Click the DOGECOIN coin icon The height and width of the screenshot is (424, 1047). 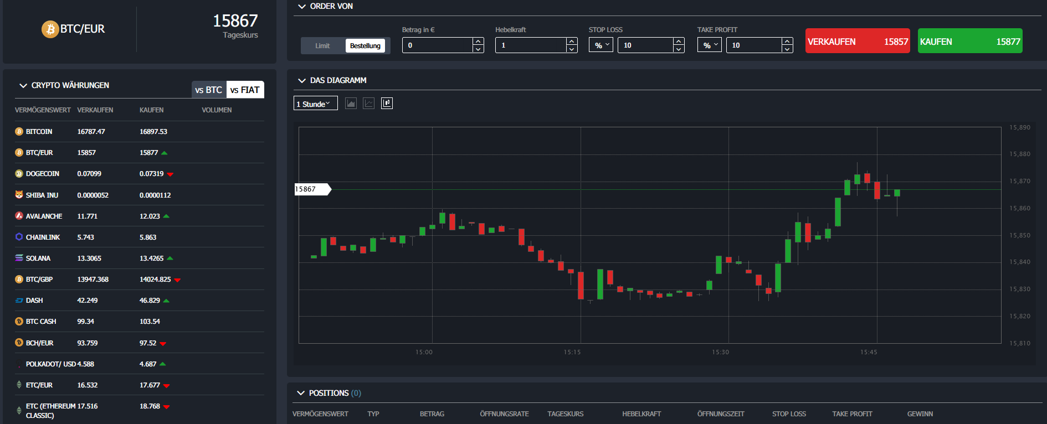(19, 174)
